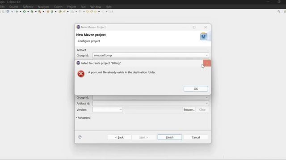286x160 pixels.
Task: Open the Help menu
Action: pyautogui.click(x=109, y=7)
